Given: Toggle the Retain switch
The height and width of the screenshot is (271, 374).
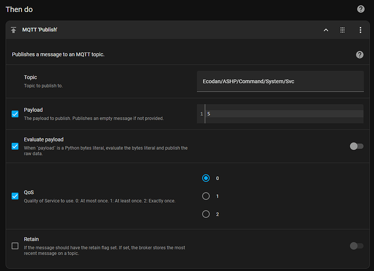Looking at the screenshot, I should [x=357, y=246].
